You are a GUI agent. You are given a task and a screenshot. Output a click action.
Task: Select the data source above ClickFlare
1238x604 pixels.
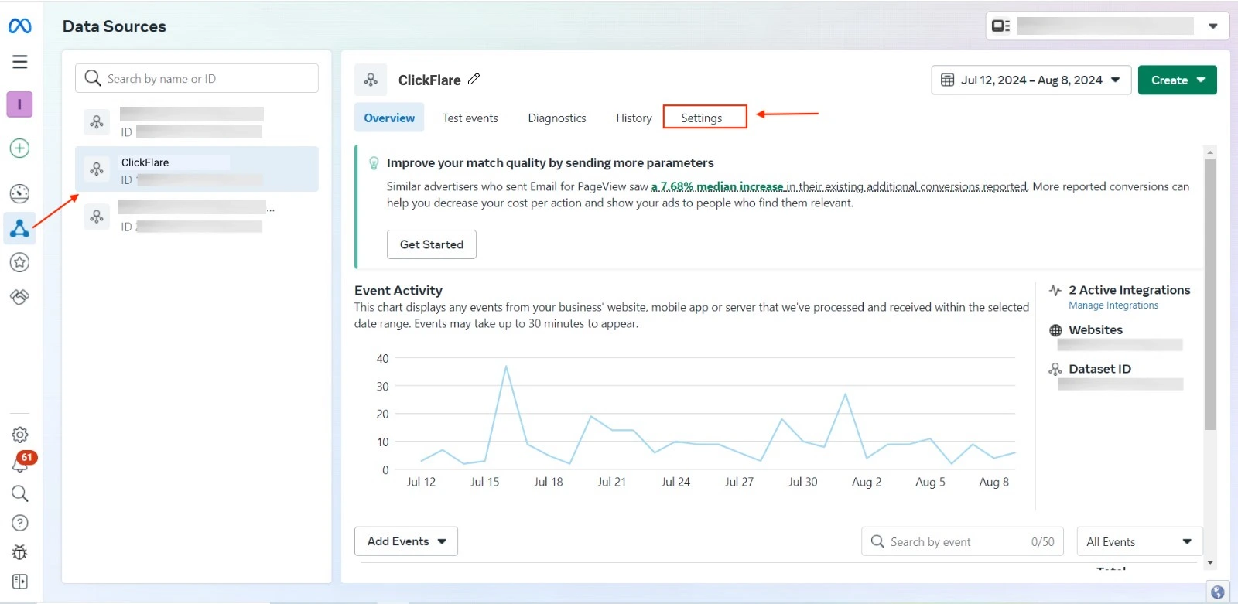tap(197, 122)
